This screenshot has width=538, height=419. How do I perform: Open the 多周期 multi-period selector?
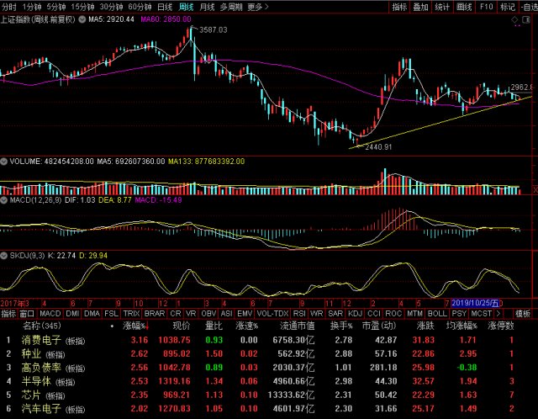pos(231,7)
